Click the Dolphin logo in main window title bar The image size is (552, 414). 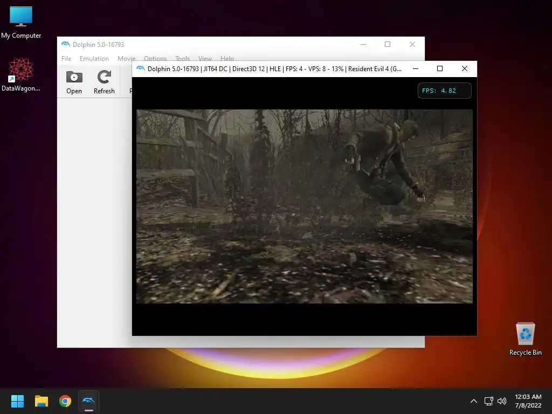pyautogui.click(x=65, y=44)
